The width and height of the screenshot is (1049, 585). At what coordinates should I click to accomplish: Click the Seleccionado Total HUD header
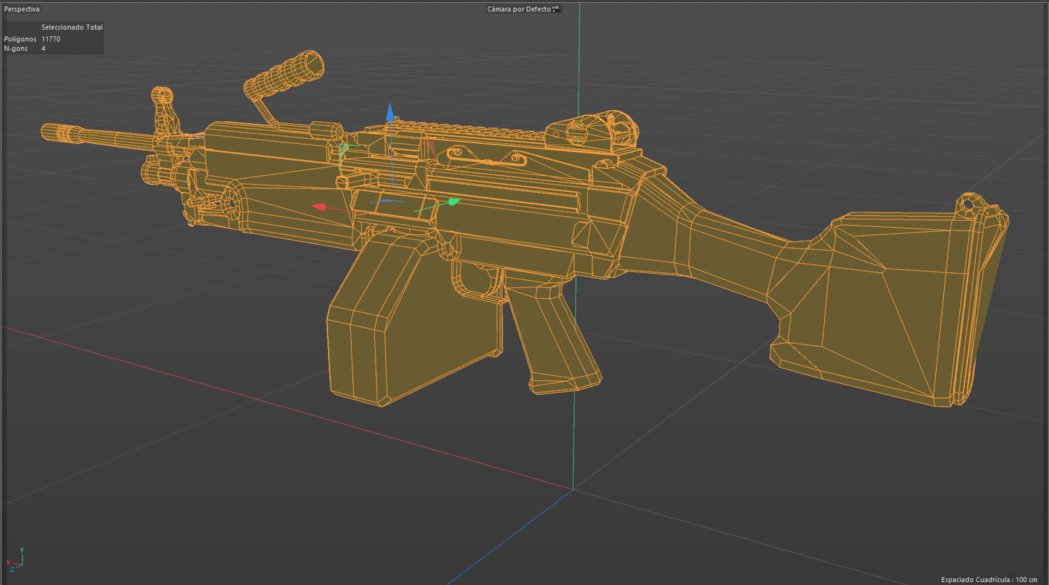pyautogui.click(x=72, y=27)
